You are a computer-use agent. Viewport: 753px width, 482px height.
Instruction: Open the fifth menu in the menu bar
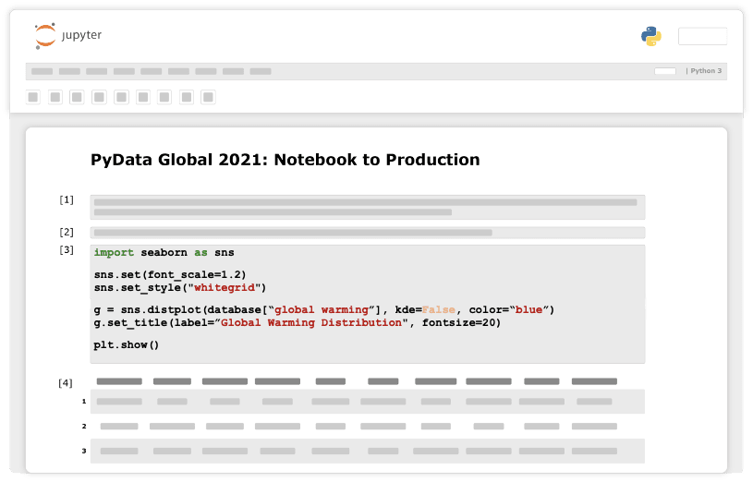(152, 71)
